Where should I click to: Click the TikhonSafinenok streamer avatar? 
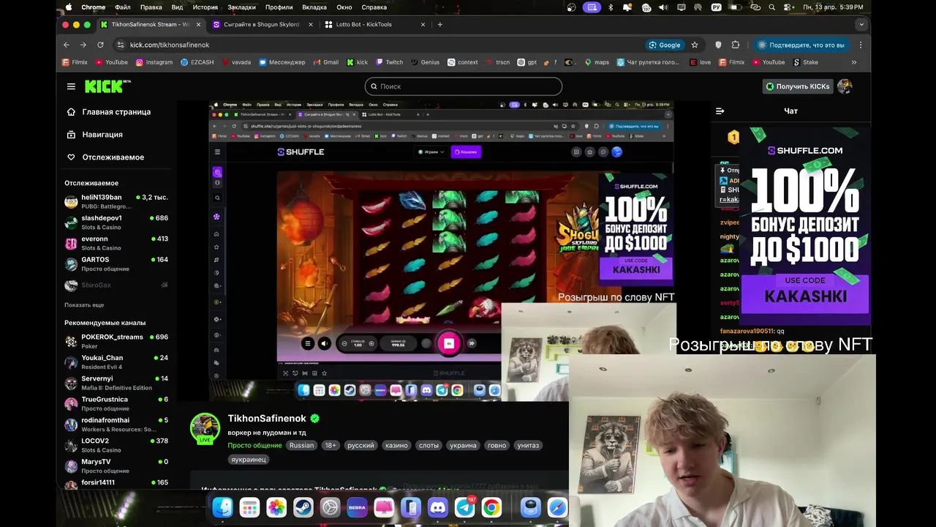point(205,428)
